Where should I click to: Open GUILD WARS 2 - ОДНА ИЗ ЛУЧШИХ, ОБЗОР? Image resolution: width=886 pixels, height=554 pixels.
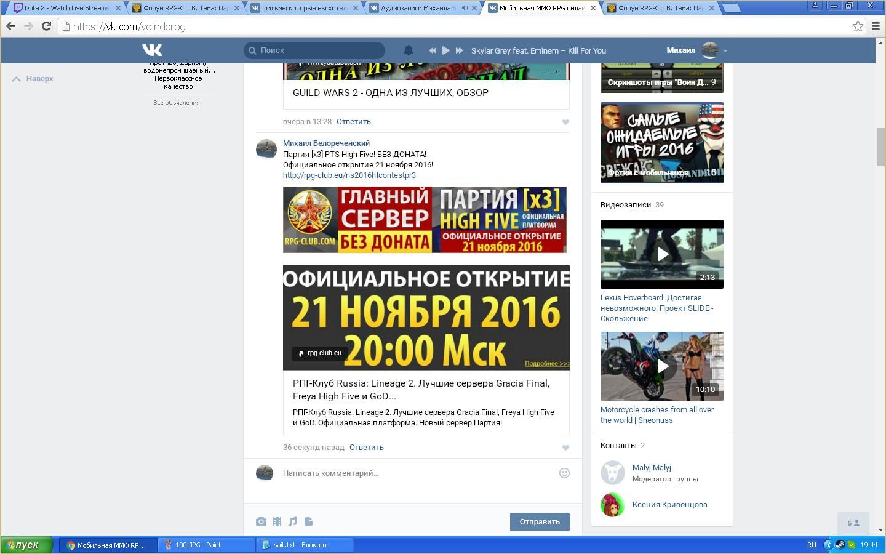point(391,93)
